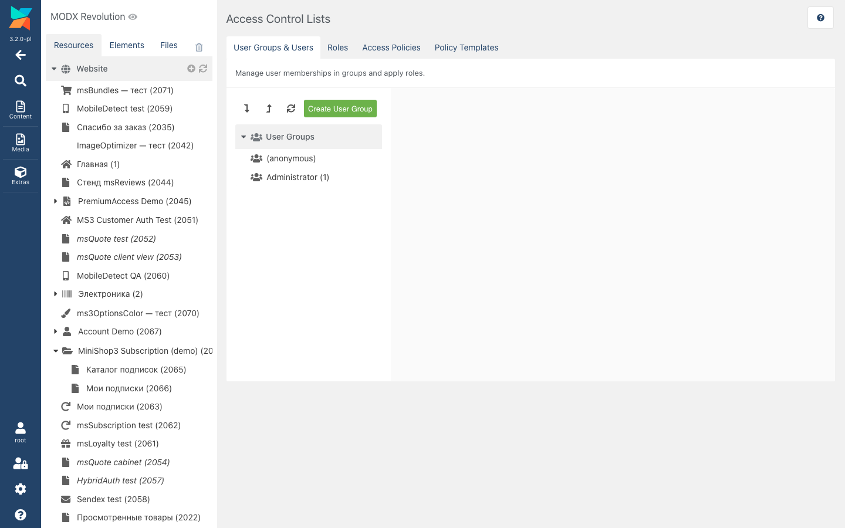Select the (anonymous) user group label

(x=291, y=158)
